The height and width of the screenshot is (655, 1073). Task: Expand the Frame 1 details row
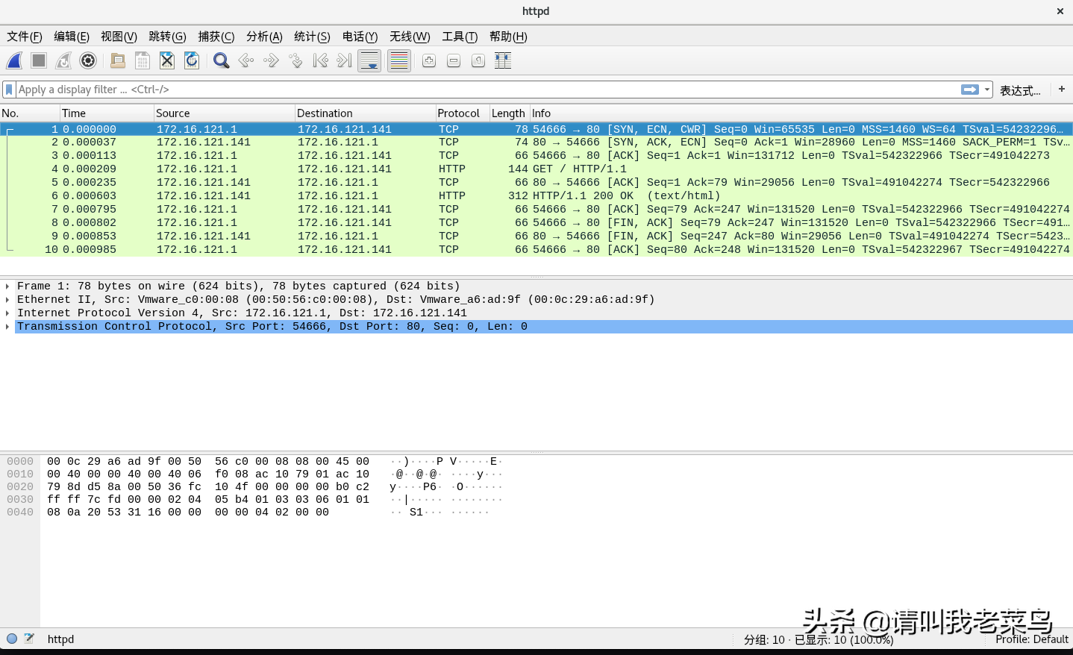pyautogui.click(x=7, y=286)
